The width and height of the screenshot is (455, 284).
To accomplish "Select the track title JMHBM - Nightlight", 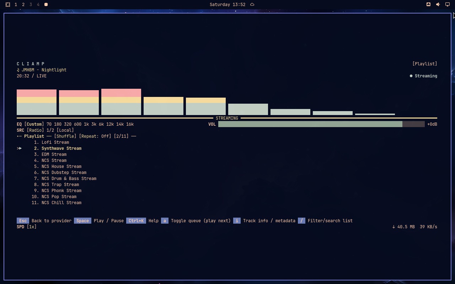I will [44, 70].
